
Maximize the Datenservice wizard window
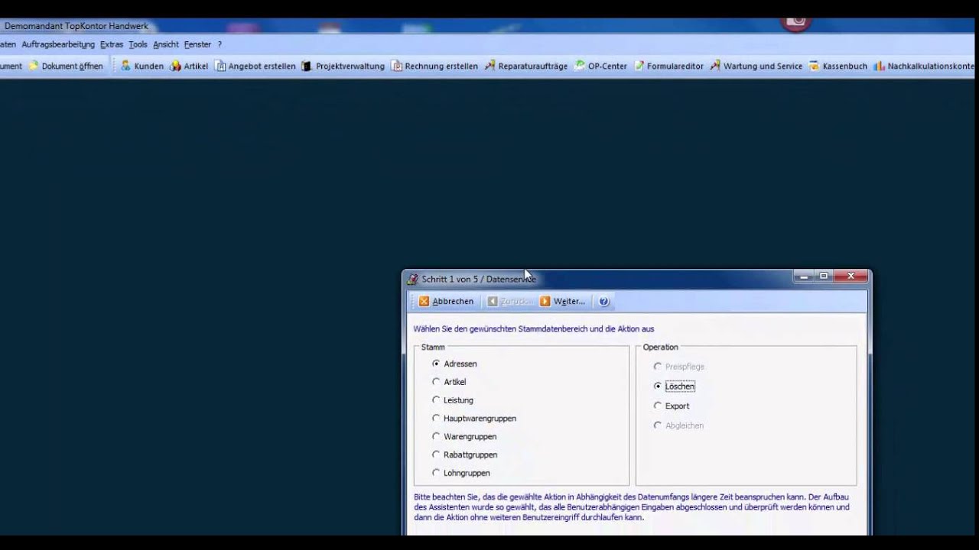click(824, 277)
